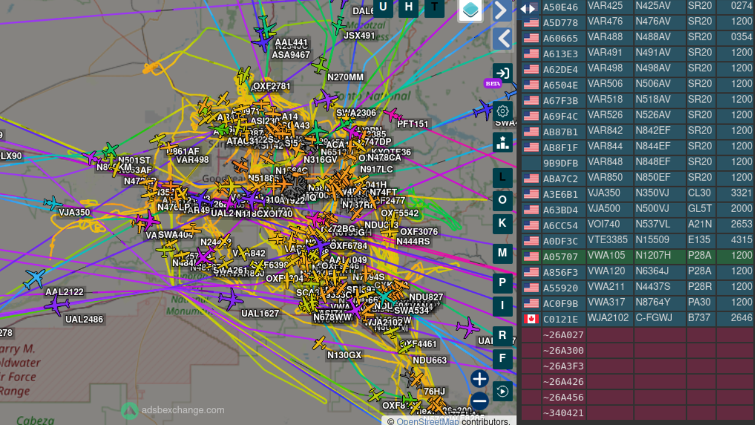The width and height of the screenshot is (755, 425).
Task: Select the green JSX491 aircraft icon
Action: [339, 25]
